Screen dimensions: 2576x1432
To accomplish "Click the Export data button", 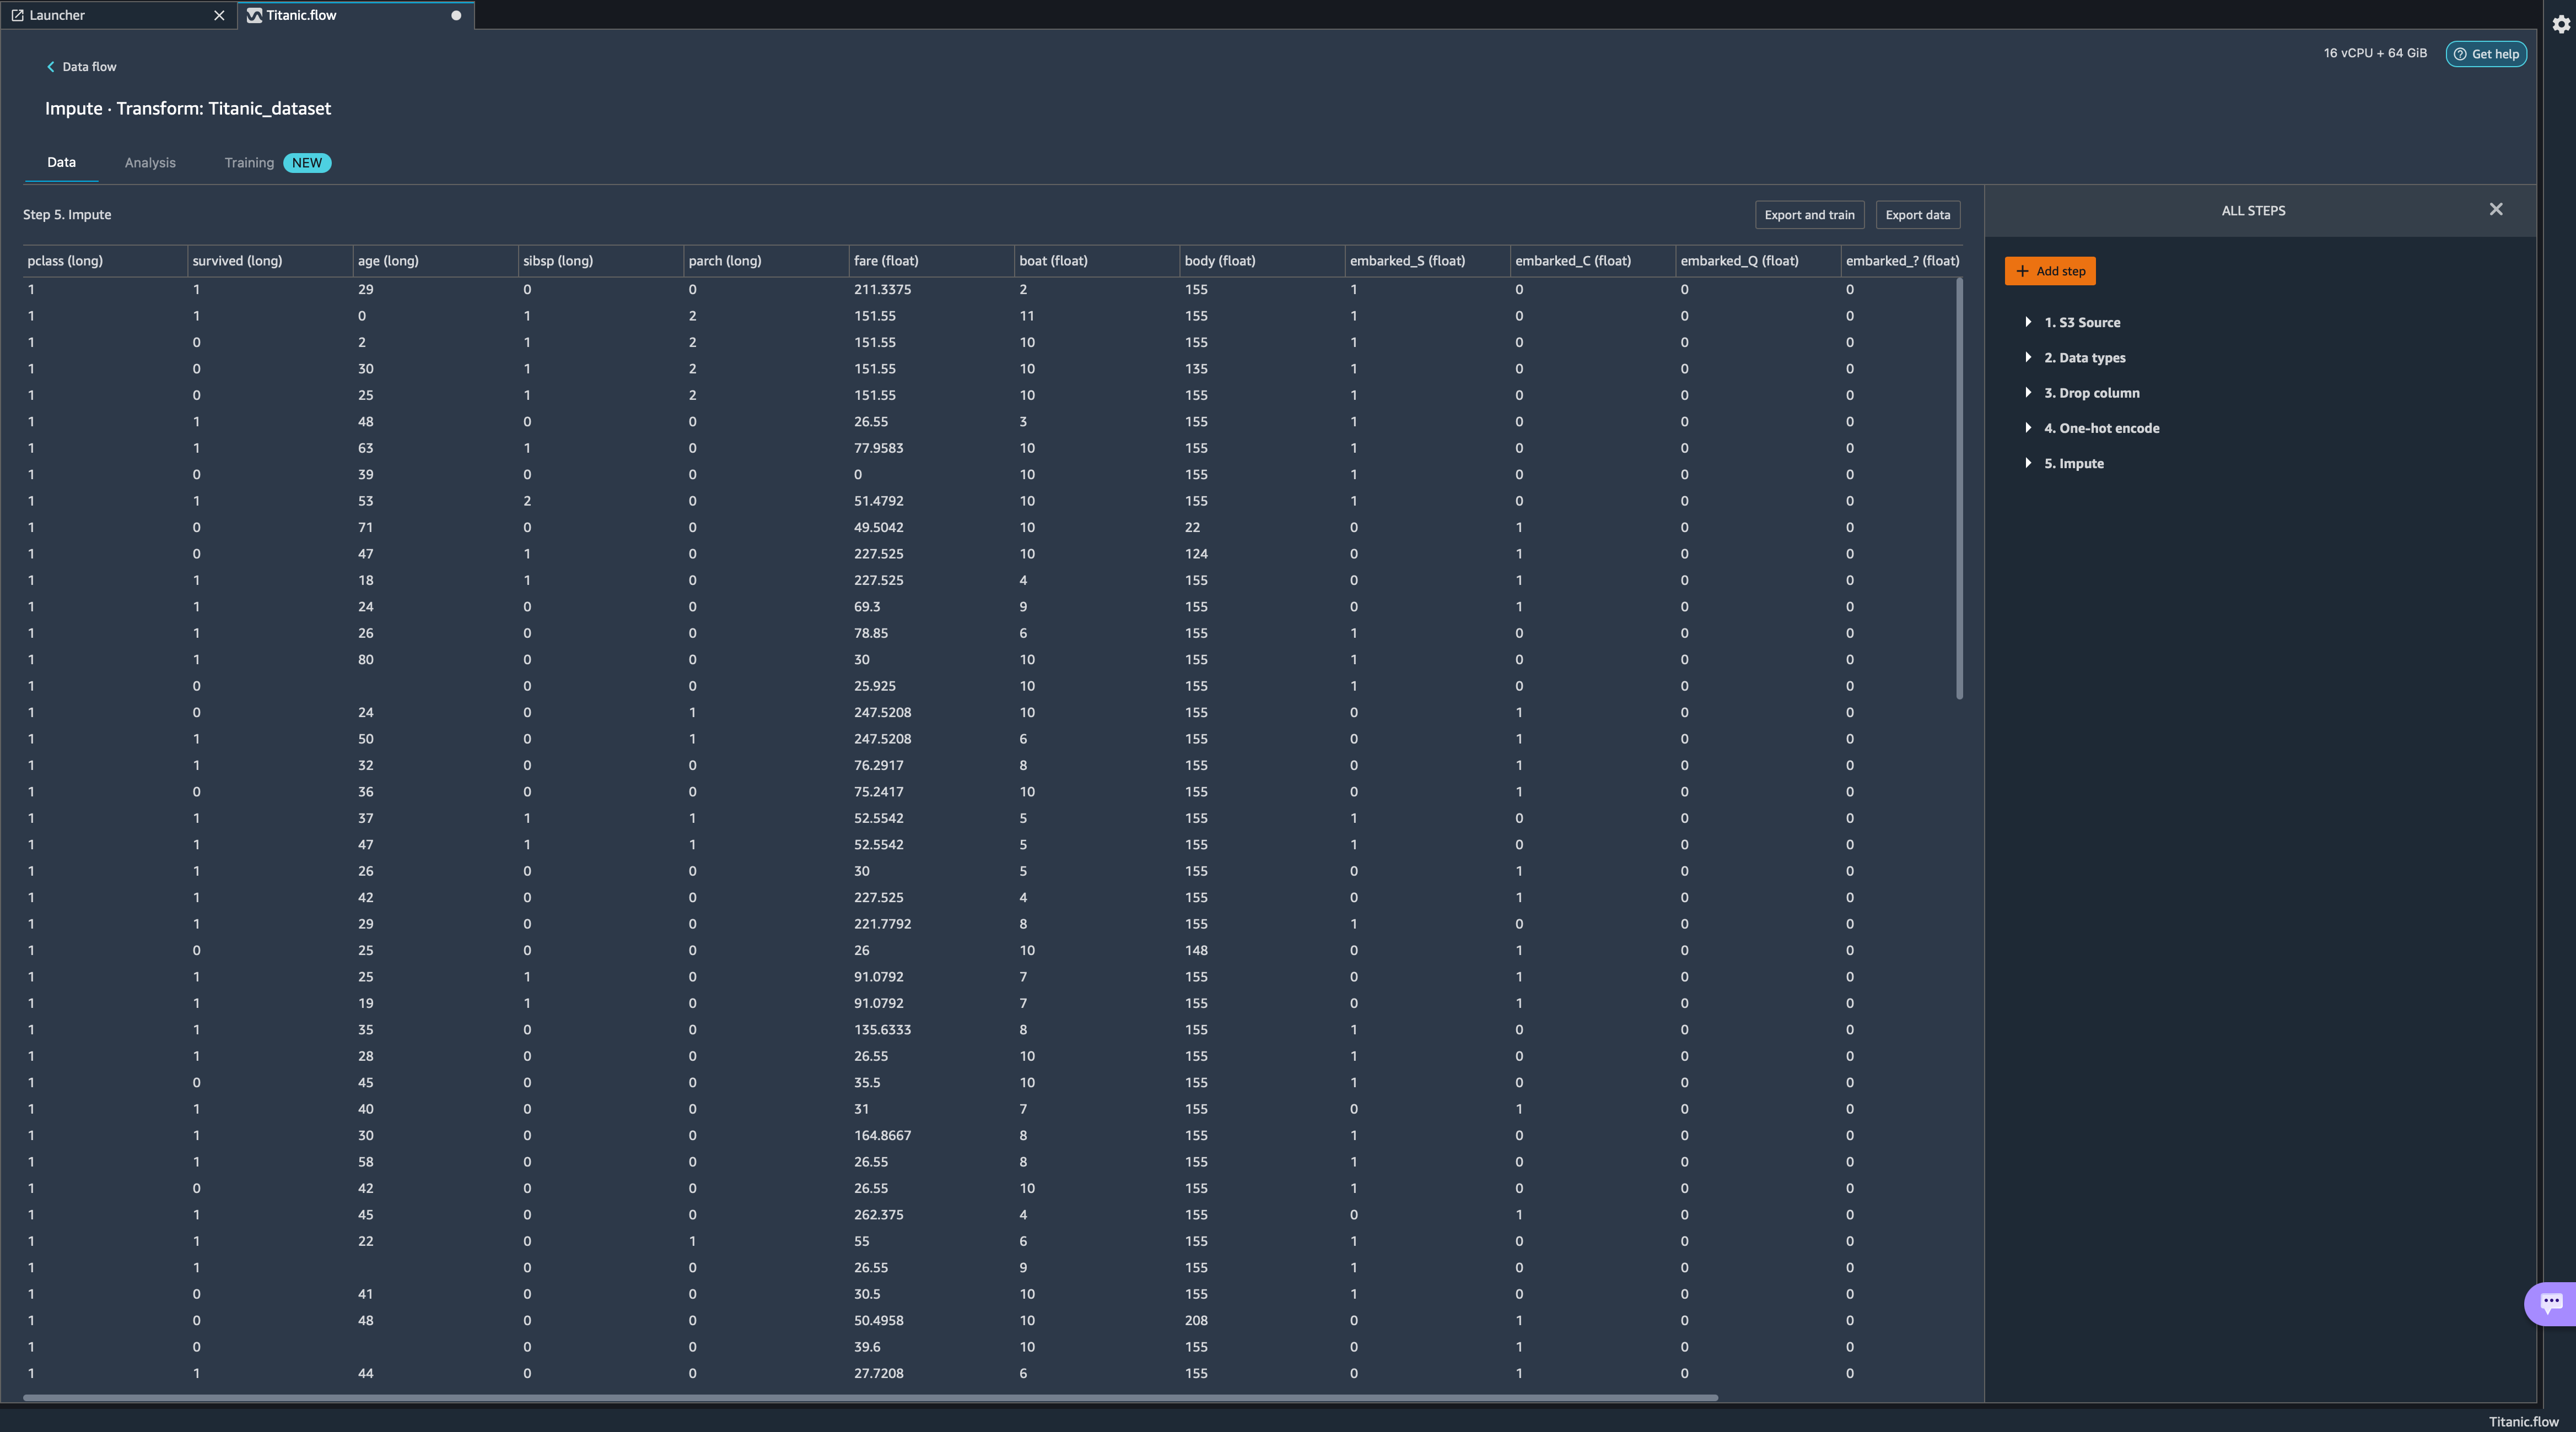I will 1916,215.
